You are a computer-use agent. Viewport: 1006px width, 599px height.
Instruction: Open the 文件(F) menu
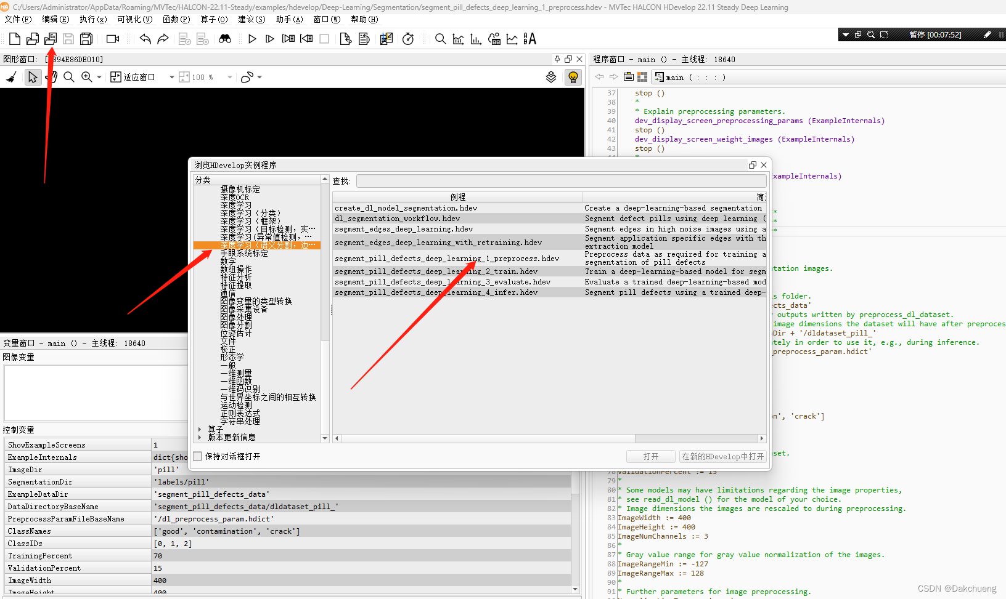click(18, 19)
